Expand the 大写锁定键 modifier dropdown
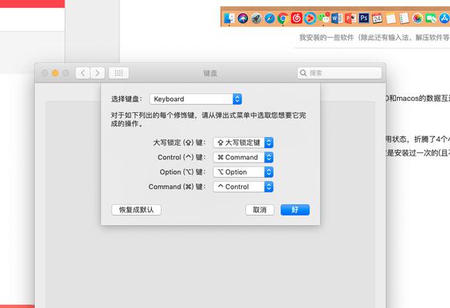 click(x=243, y=142)
